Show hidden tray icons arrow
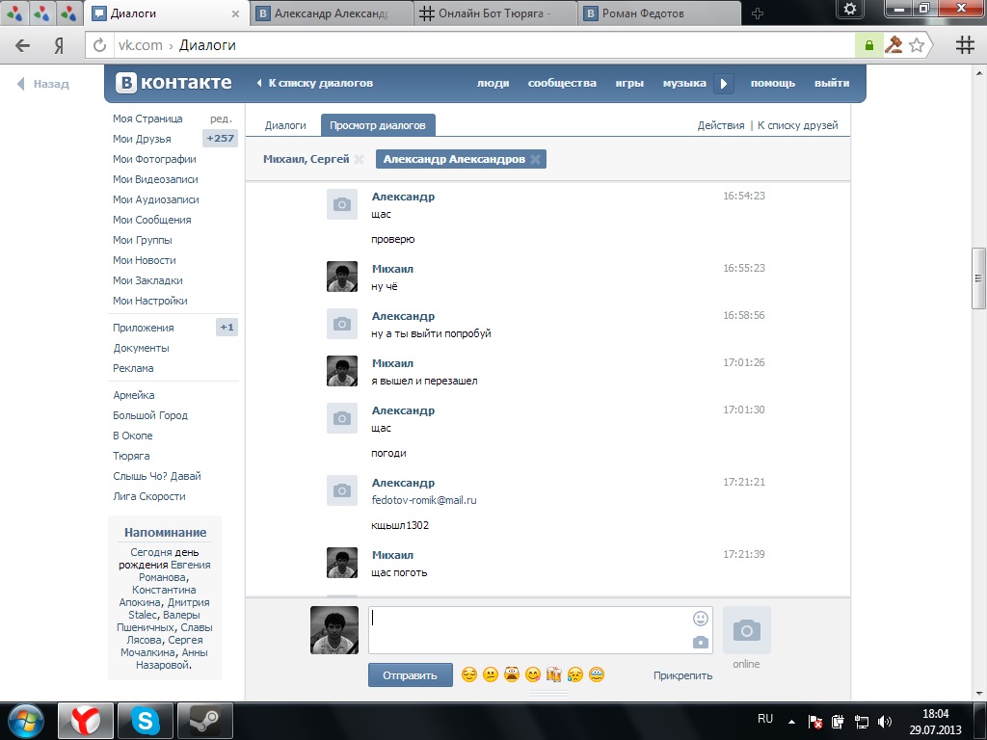Viewport: 987px width, 740px height. [x=791, y=722]
